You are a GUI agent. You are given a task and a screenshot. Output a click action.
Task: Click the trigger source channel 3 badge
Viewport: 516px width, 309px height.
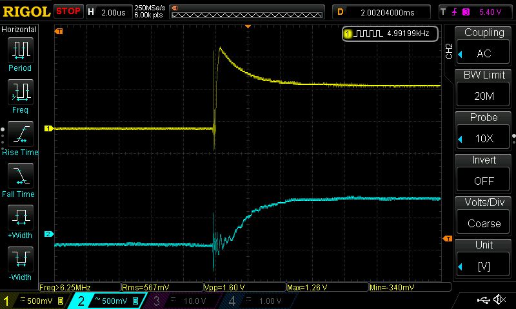(x=466, y=12)
